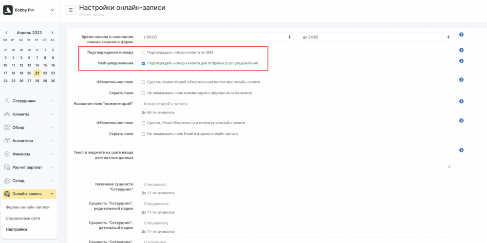Click the Сотрудники people icon in sidebar
Viewport: 487px width, 243px height.
(x=7, y=101)
